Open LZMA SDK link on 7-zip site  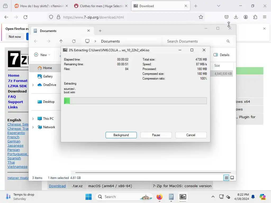coord(17,86)
